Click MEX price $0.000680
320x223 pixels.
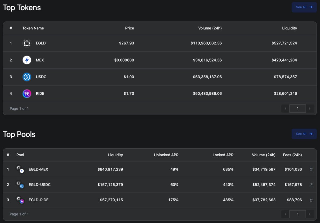[124, 60]
